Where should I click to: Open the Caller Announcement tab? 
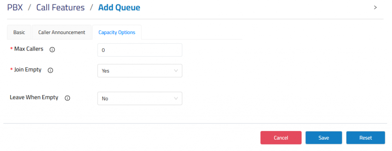pos(62,32)
